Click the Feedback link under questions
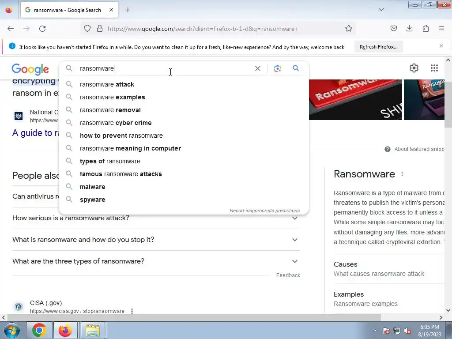 tap(288, 275)
